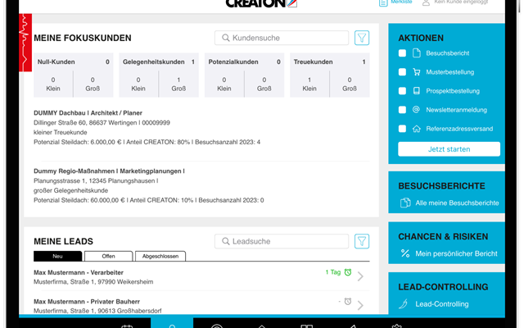Click the Newsletteranmeldung at-sign icon
The width and height of the screenshot is (524, 328).
pyautogui.click(x=416, y=109)
